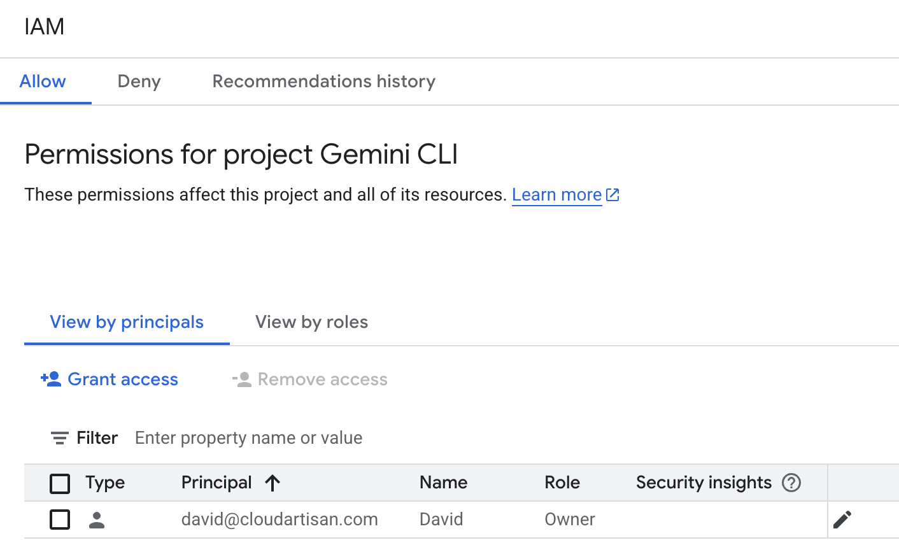Screen dimensions: 899x559
Task: Click the Role column header
Action: coord(562,483)
